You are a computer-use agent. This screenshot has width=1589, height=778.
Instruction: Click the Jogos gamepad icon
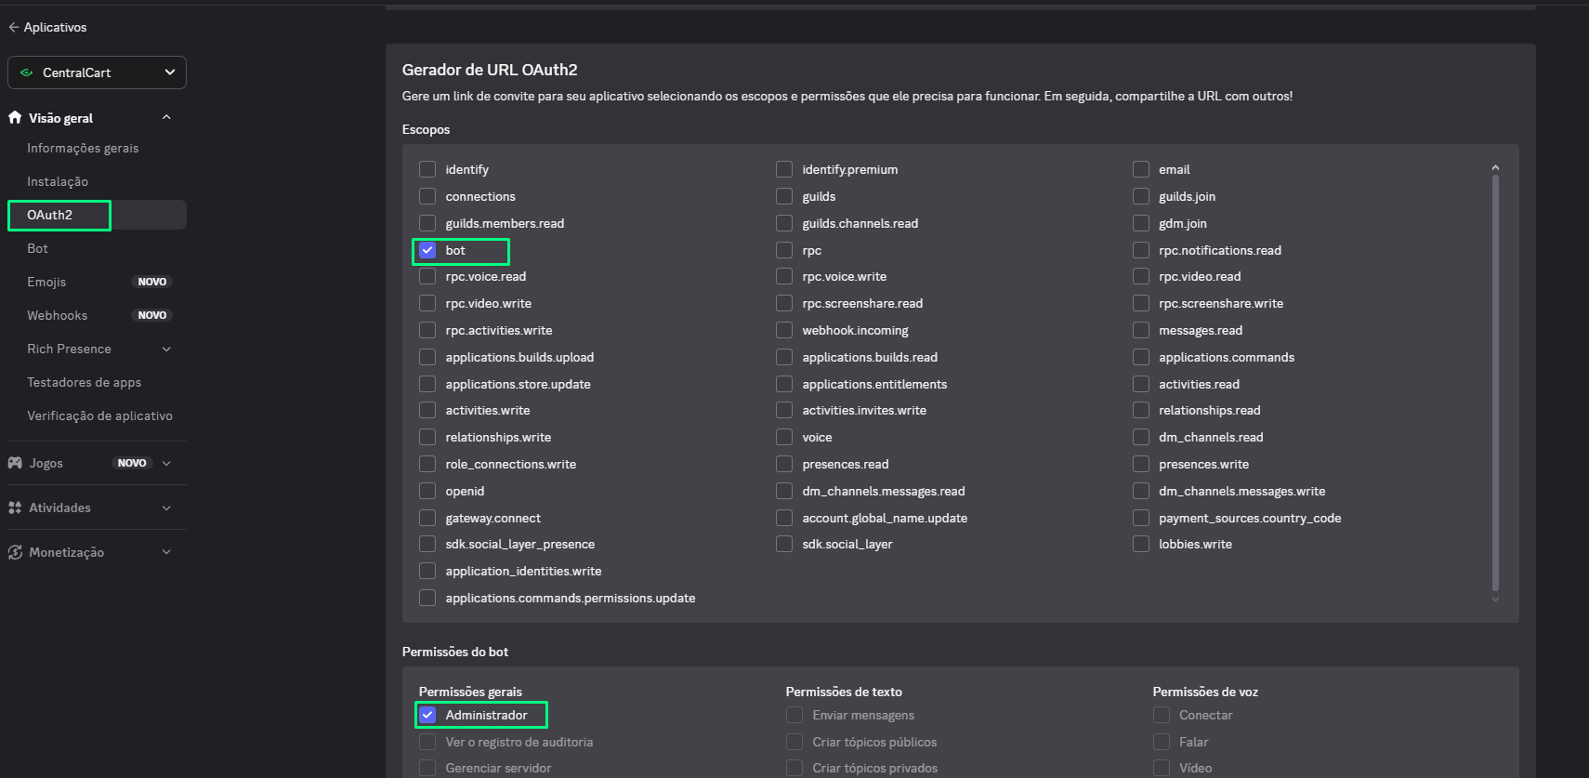click(x=15, y=463)
